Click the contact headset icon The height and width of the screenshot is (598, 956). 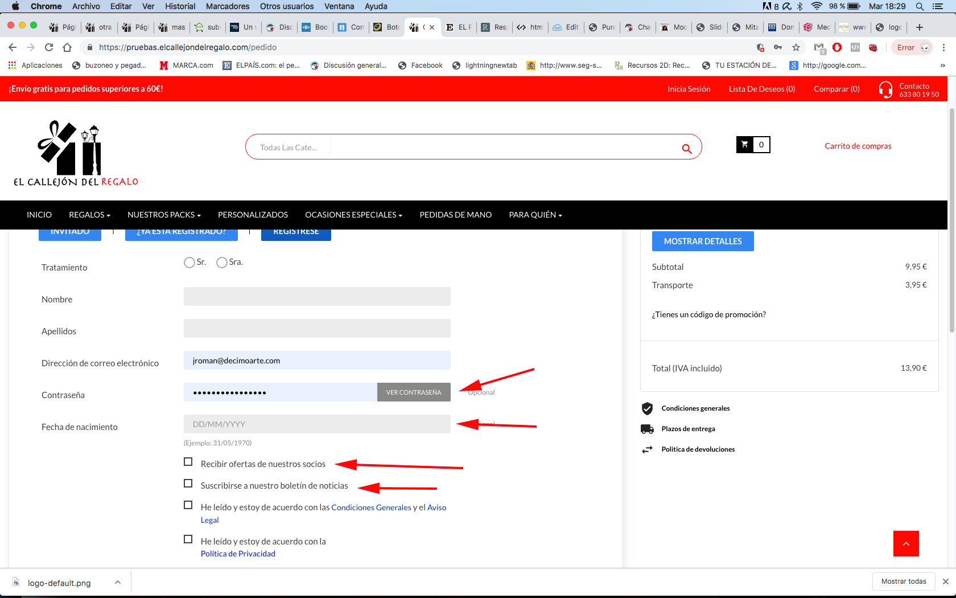pos(885,89)
